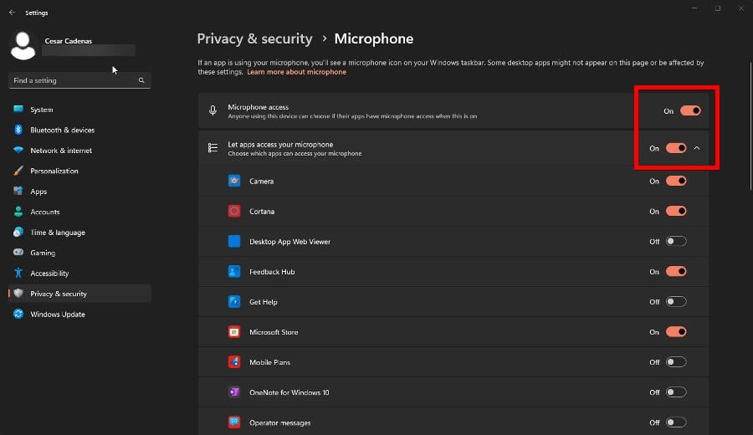Click the Operator messages app icon

[234, 422]
